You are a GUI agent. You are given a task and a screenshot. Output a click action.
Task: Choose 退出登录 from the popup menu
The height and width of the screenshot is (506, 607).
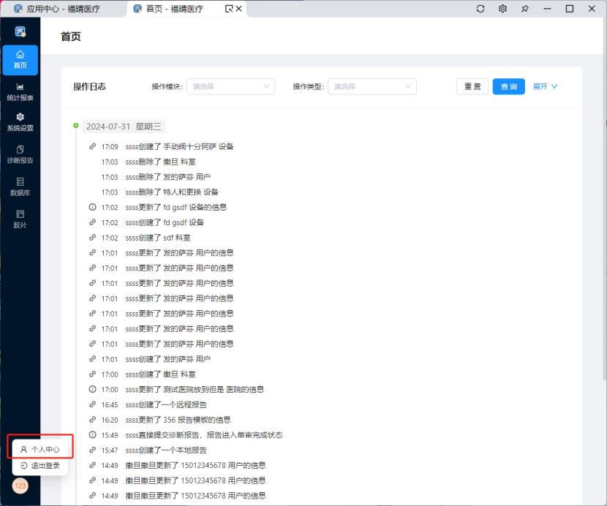[40, 465]
